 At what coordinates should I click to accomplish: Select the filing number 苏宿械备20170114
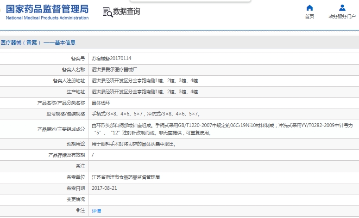111,59
